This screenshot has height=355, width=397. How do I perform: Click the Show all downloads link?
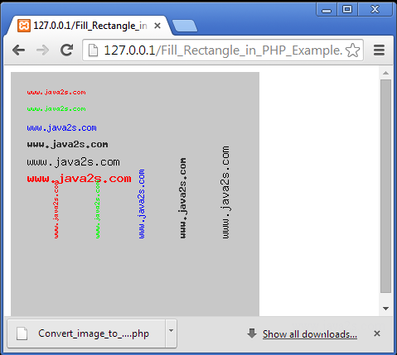[310, 334]
